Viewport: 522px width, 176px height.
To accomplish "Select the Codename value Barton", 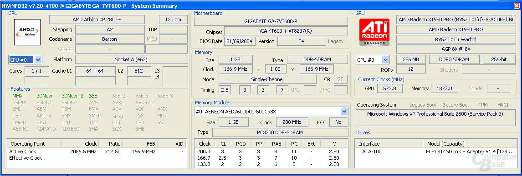I will (110, 39).
